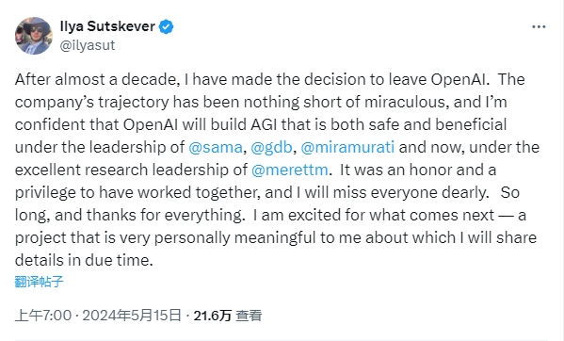564x341 pixels.
Task: Follow the @miramurati mention link
Action: coord(347,148)
